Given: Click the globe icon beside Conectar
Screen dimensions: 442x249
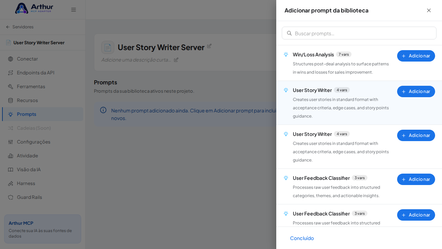Looking at the screenshot, I should click(10, 59).
